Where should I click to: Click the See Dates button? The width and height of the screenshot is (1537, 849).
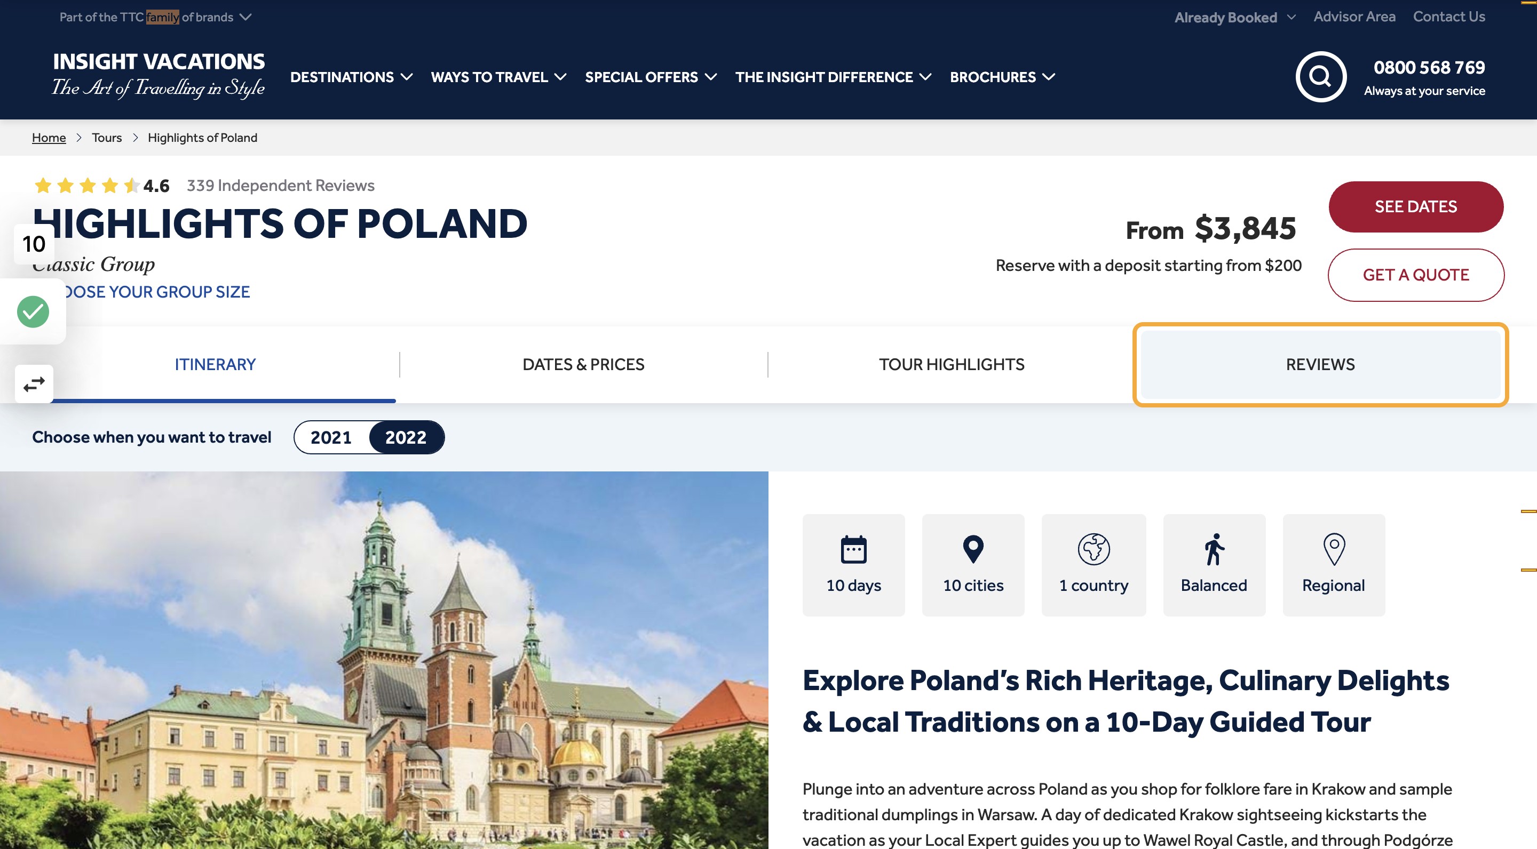tap(1415, 206)
